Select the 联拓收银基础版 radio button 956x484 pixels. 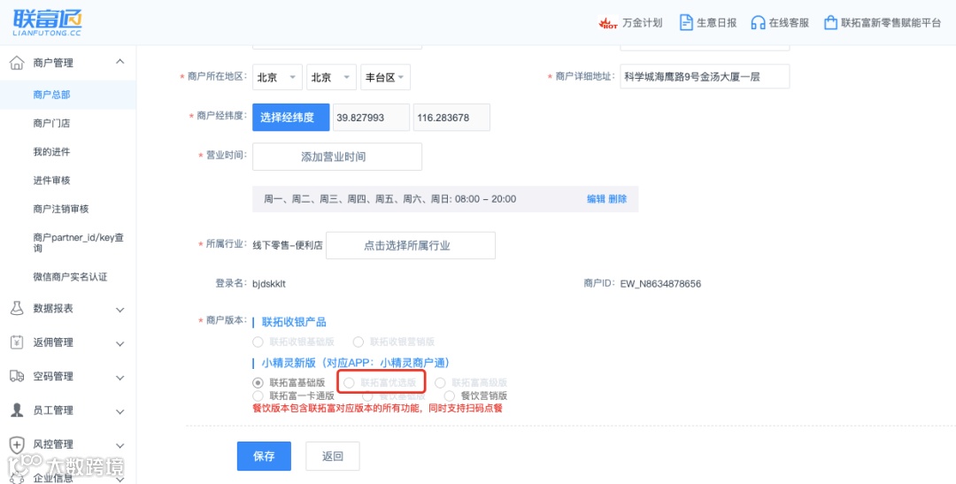click(258, 342)
